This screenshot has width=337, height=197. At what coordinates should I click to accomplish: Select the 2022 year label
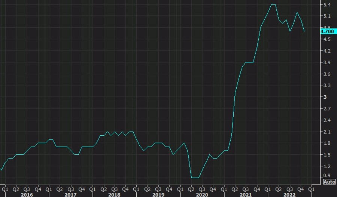[289, 195]
